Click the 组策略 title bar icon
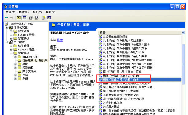Screen dimensions: 188x115 click(6, 7)
